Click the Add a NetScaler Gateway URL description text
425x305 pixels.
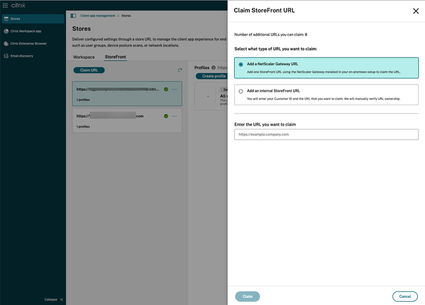323,72
